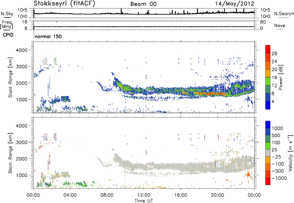Viewport: 294px width, 203px height.
Task: Select the 3000 km tick of the velocity panel
Action: pyautogui.click(x=21, y=142)
